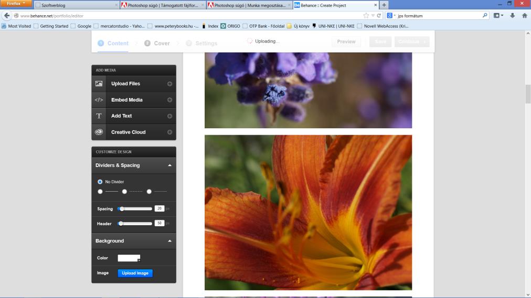Select the orange lily image
The image size is (531, 298).
click(x=308, y=213)
